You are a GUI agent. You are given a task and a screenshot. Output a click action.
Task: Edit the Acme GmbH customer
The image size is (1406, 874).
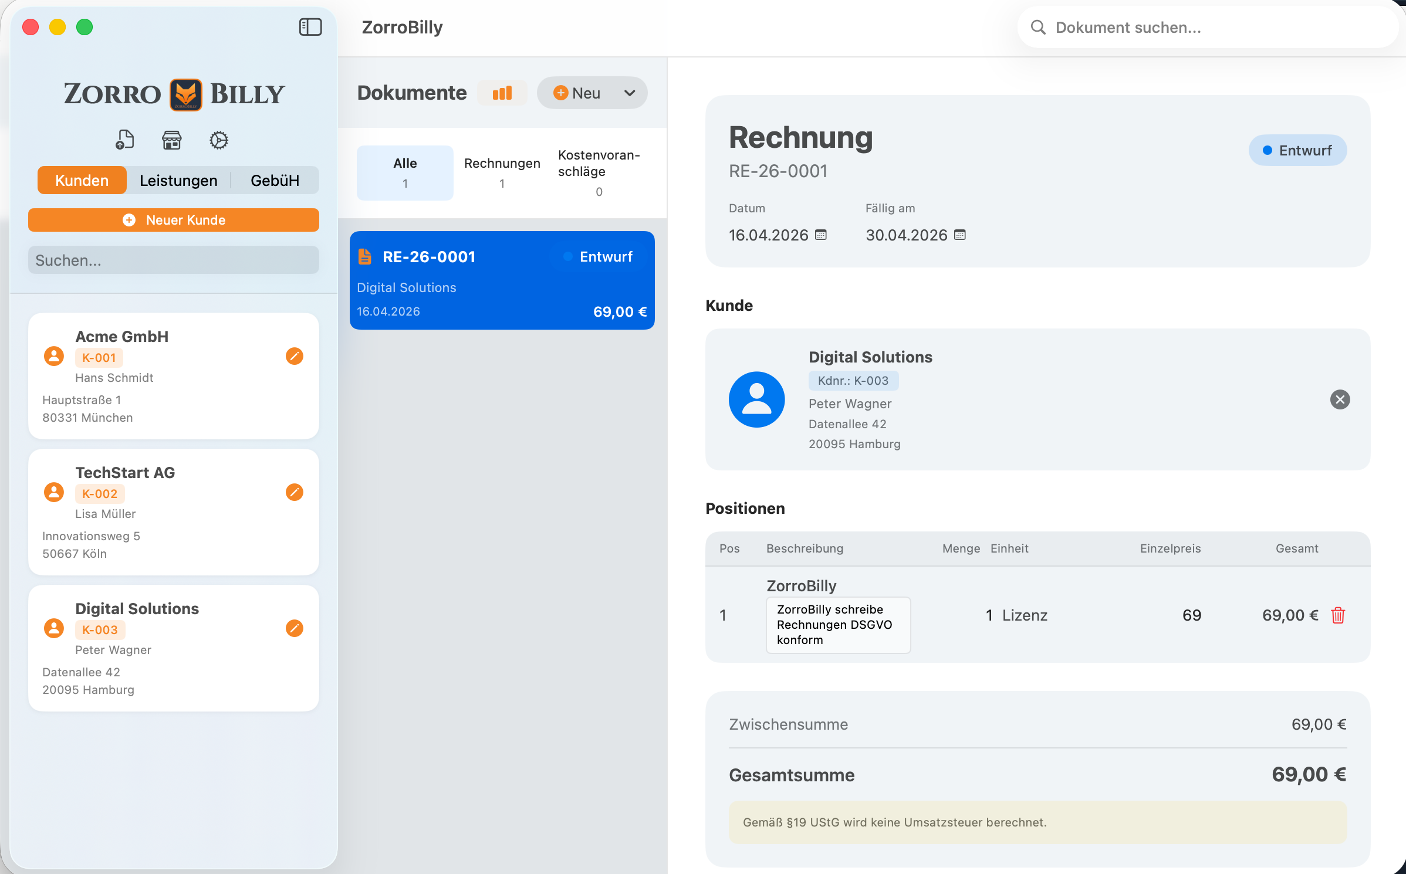[295, 356]
